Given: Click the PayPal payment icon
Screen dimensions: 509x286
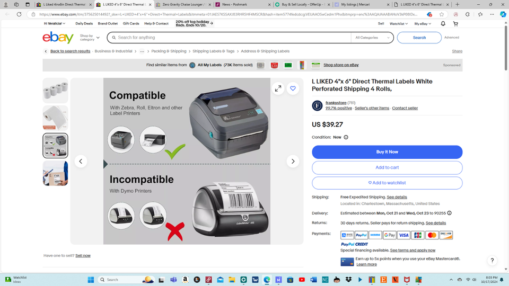Looking at the screenshot, I should coord(361,235).
